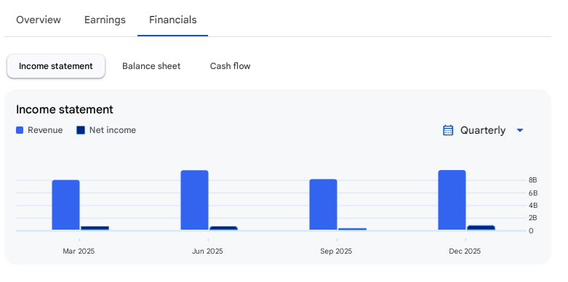Viewport: 568px width, 282px height.
Task: Select the Dec 2025 net income bar
Action: point(481,227)
